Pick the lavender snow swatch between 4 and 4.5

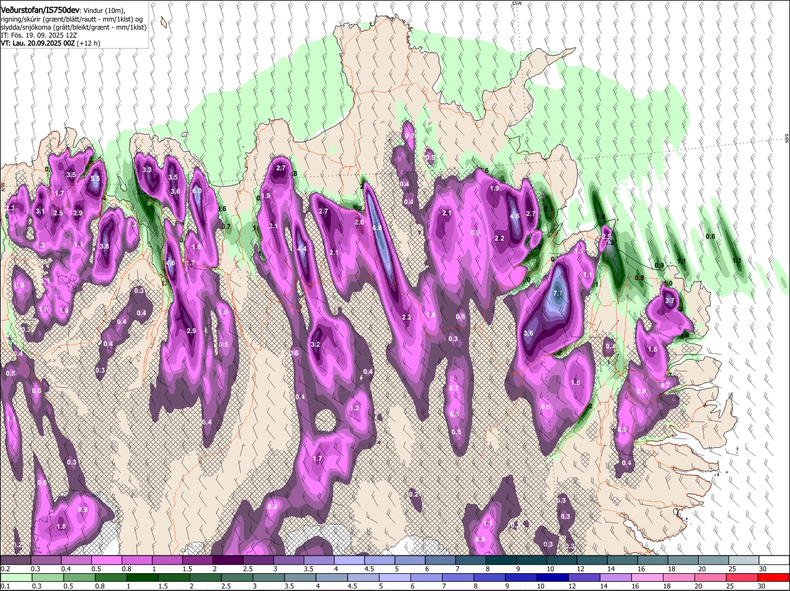349,560
